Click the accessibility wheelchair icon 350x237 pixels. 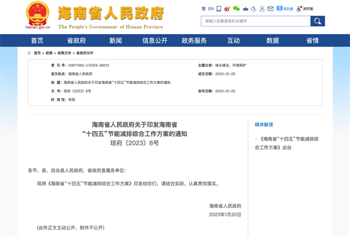253,8
